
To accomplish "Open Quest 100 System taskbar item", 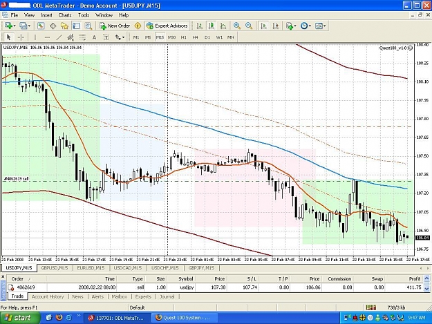I will click(184, 318).
